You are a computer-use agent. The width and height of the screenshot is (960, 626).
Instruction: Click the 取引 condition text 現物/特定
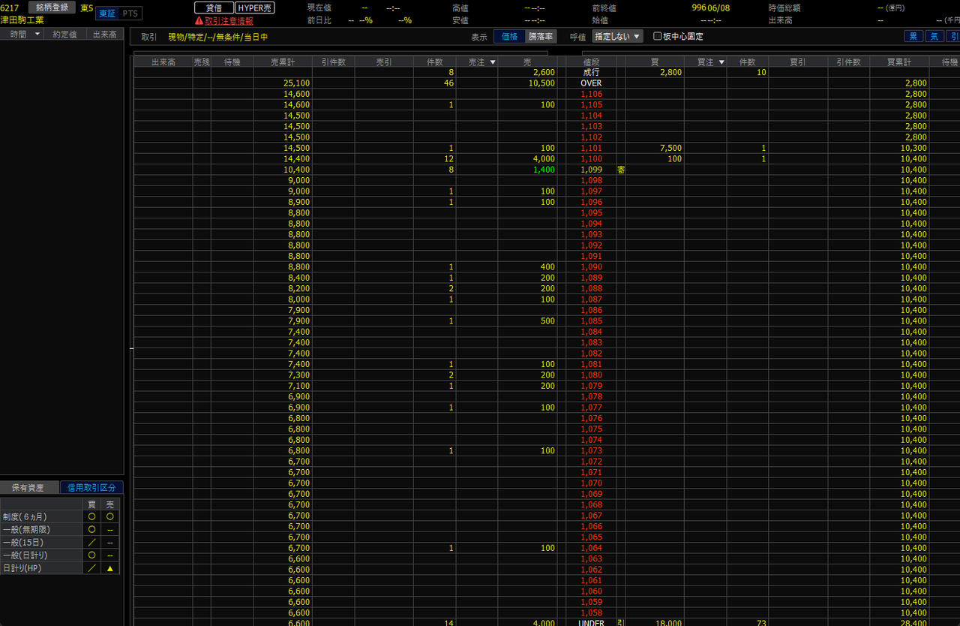point(217,36)
